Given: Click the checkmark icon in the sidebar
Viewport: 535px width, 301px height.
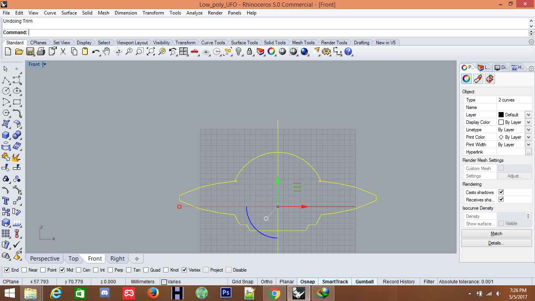Looking at the screenshot, I should (17, 245).
